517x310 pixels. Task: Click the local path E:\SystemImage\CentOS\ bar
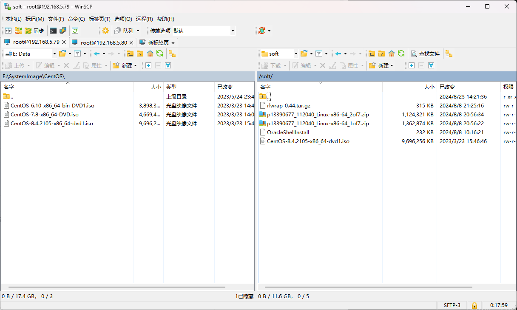point(128,76)
